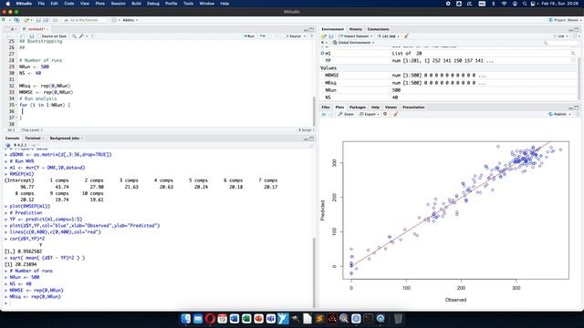Screen dimensions: 584x328
Task: Click the console input prompt line
Action: point(158,303)
